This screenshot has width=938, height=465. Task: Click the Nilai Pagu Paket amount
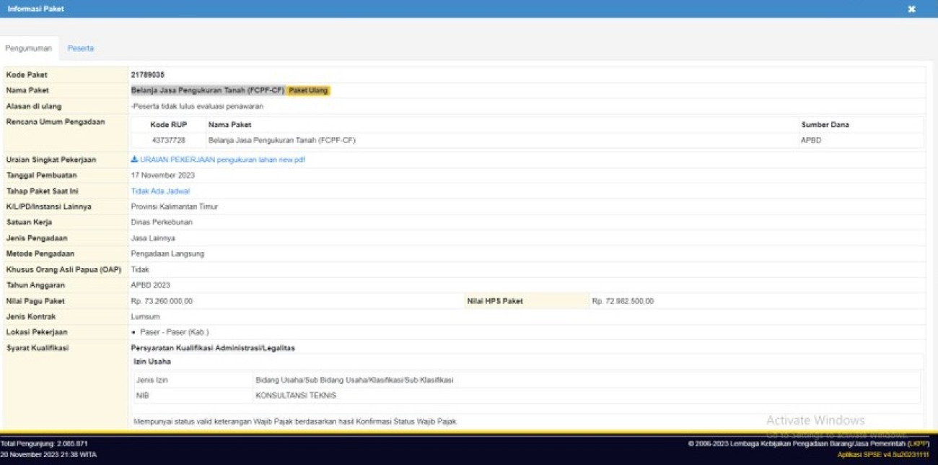(x=162, y=301)
